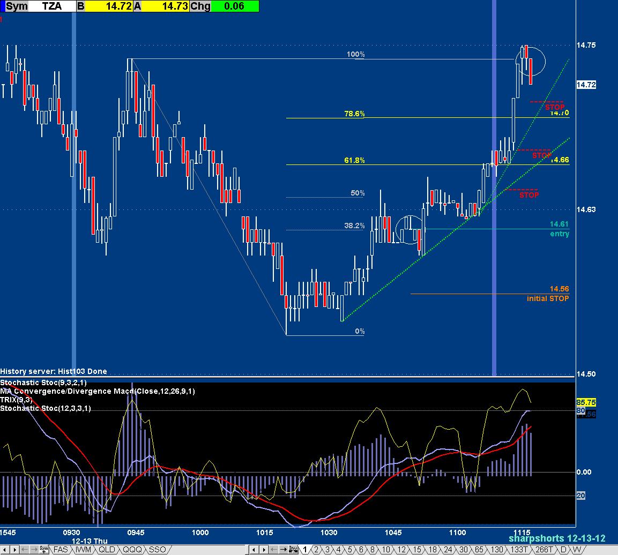Click the bid price 14.72 field

click(x=109, y=6)
